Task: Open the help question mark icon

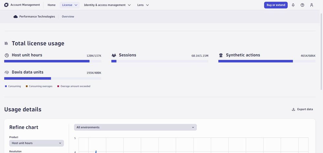Action: pyautogui.click(x=302, y=5)
